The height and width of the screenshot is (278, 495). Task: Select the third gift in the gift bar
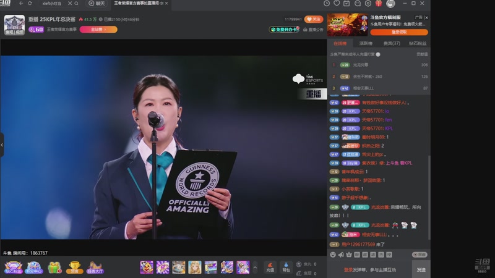tap(179, 267)
